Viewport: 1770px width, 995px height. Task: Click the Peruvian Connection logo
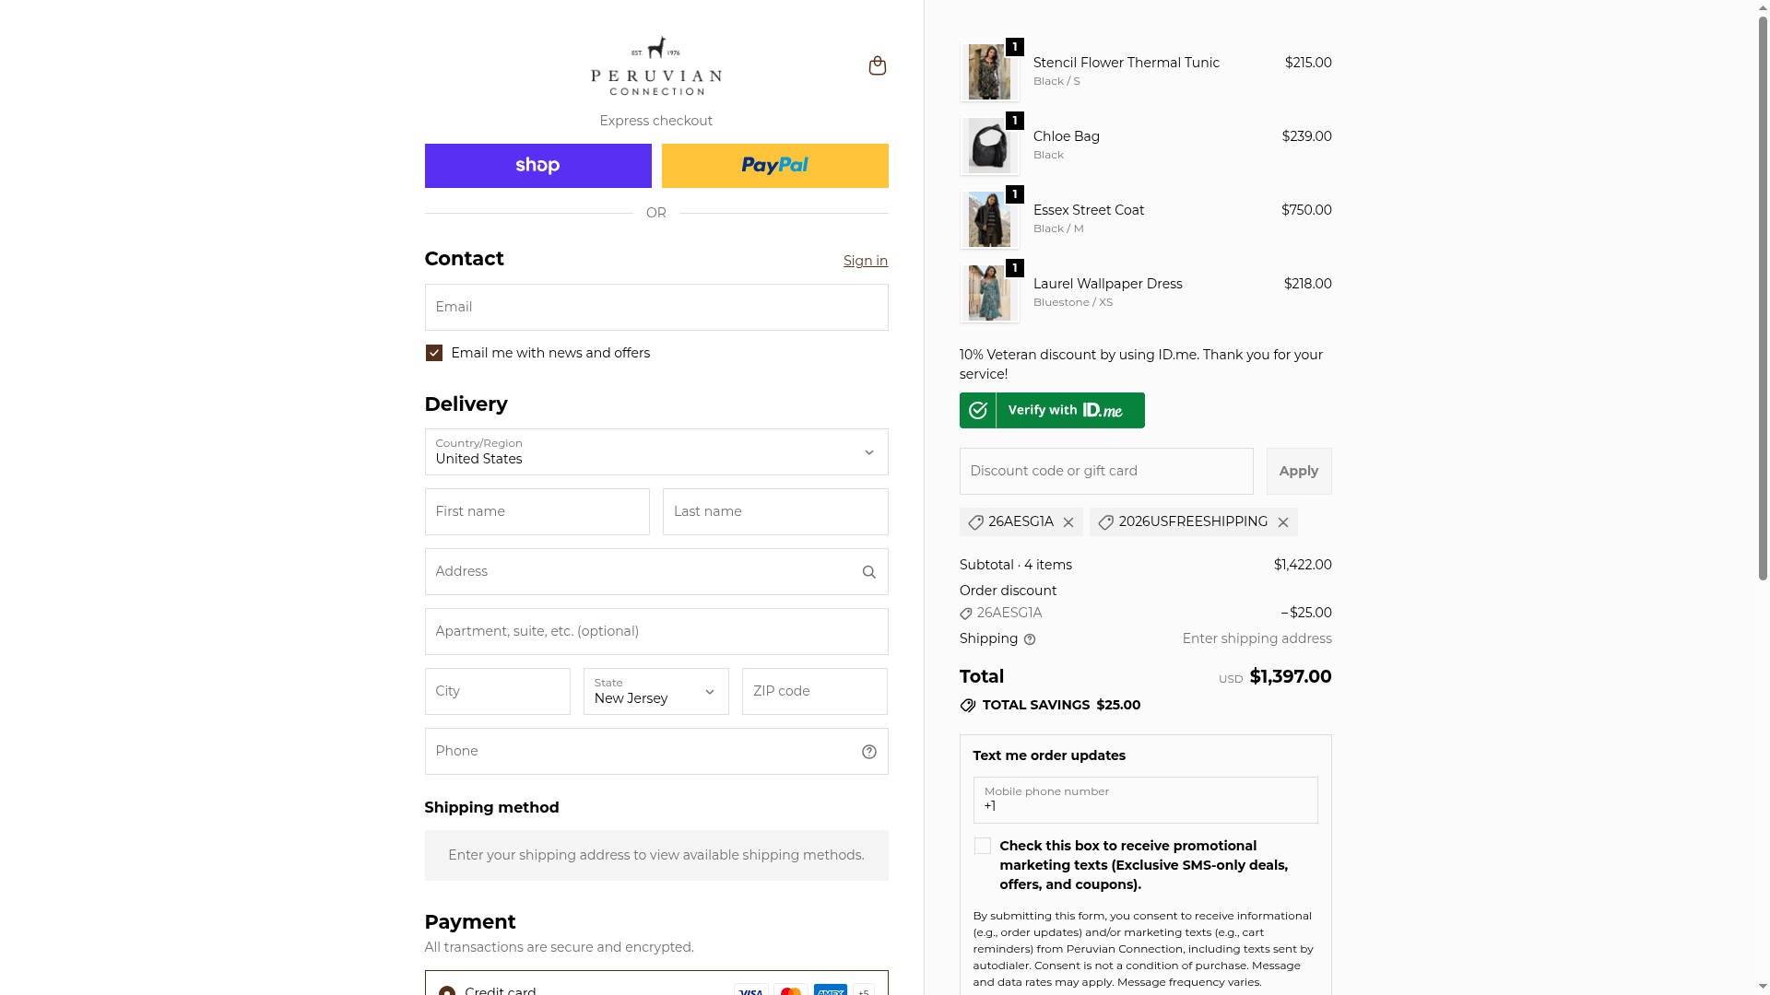click(655, 66)
